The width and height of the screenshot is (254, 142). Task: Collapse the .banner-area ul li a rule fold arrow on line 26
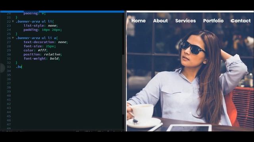(x=13, y=38)
